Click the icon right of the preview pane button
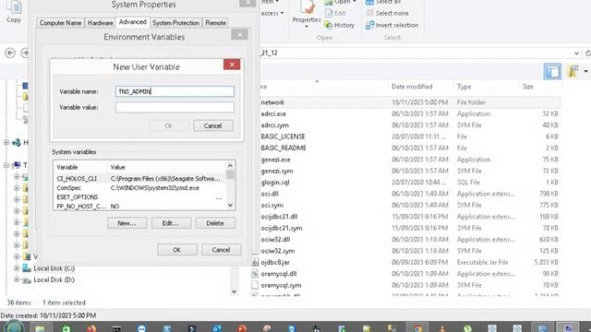591x332 pixels. [573, 71]
